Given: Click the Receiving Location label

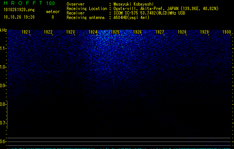Looking at the screenshot, I should click(87, 9).
